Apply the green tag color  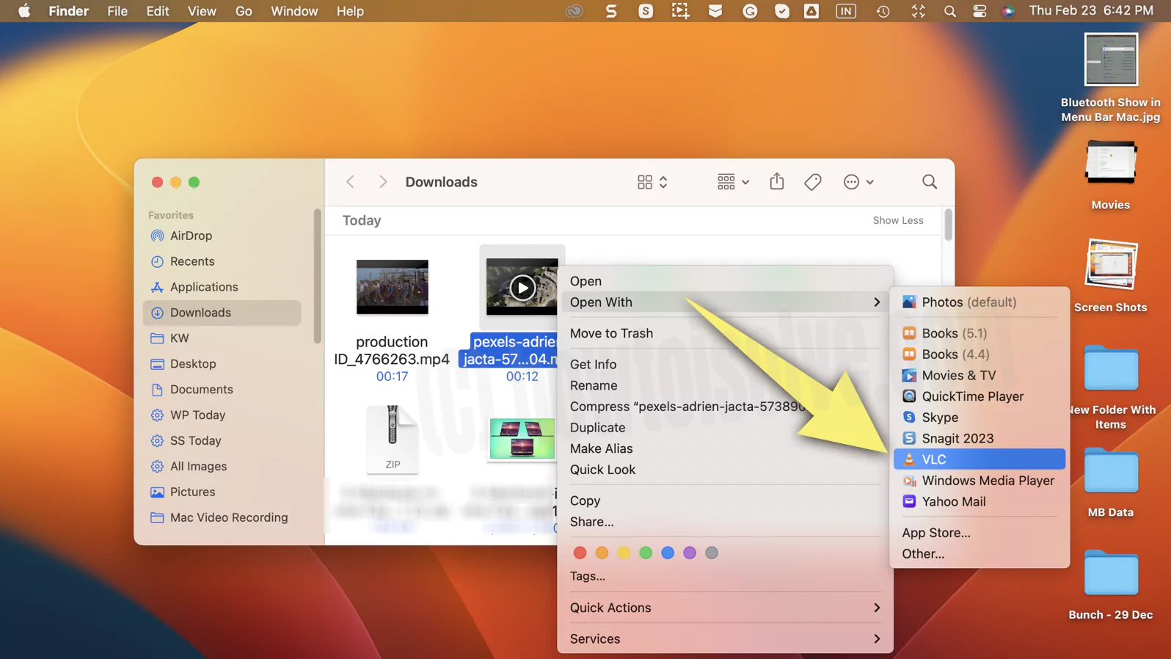point(646,553)
